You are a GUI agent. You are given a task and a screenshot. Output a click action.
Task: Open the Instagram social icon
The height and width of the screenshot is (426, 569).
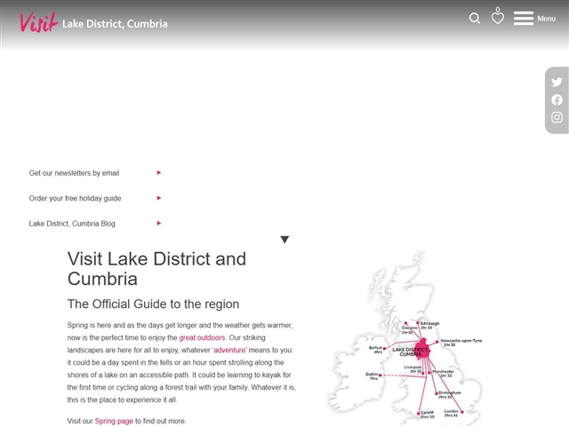click(557, 117)
